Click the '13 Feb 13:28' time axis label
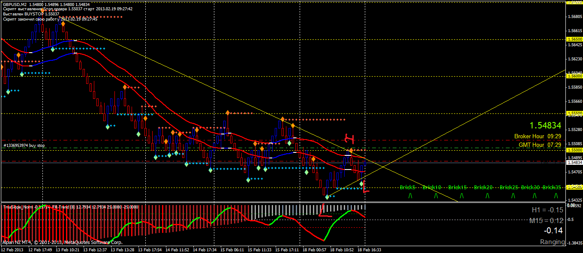The width and height of the screenshot is (583, 253). 122,249
